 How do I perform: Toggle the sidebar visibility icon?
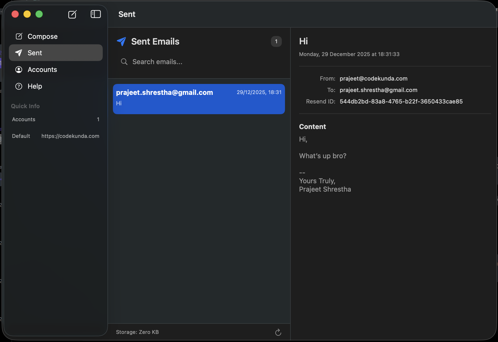(x=96, y=14)
